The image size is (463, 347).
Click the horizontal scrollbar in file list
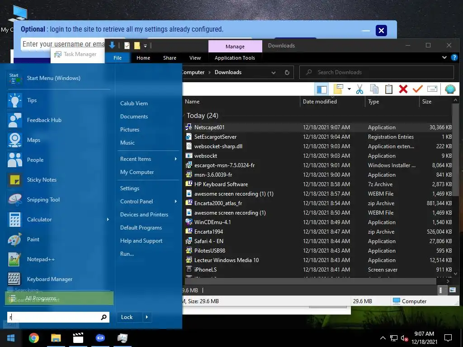click(x=310, y=281)
